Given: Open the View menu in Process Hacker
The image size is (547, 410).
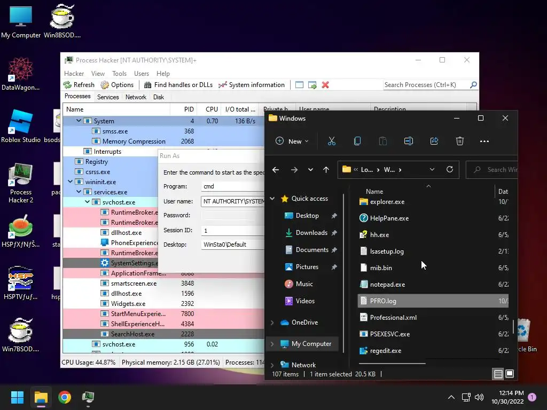Looking at the screenshot, I should click(98, 74).
